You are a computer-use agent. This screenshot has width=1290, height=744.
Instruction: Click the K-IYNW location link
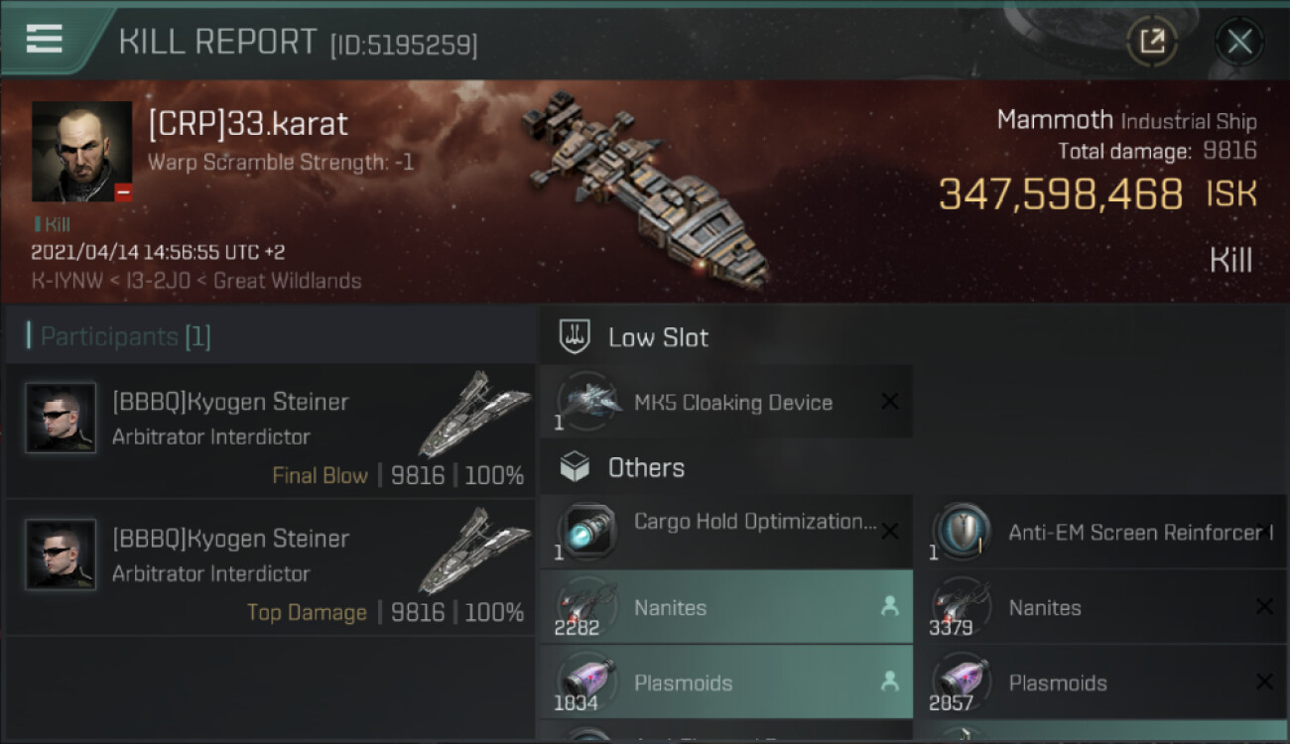[58, 281]
